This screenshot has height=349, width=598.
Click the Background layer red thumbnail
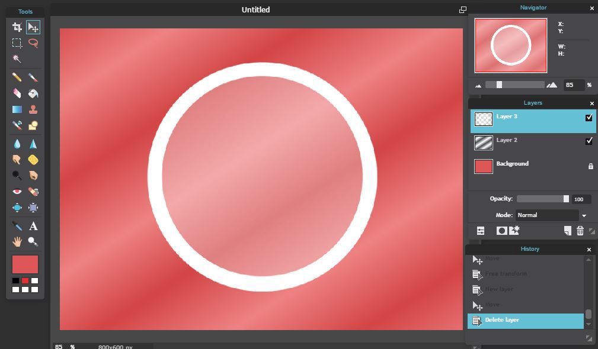tap(483, 166)
